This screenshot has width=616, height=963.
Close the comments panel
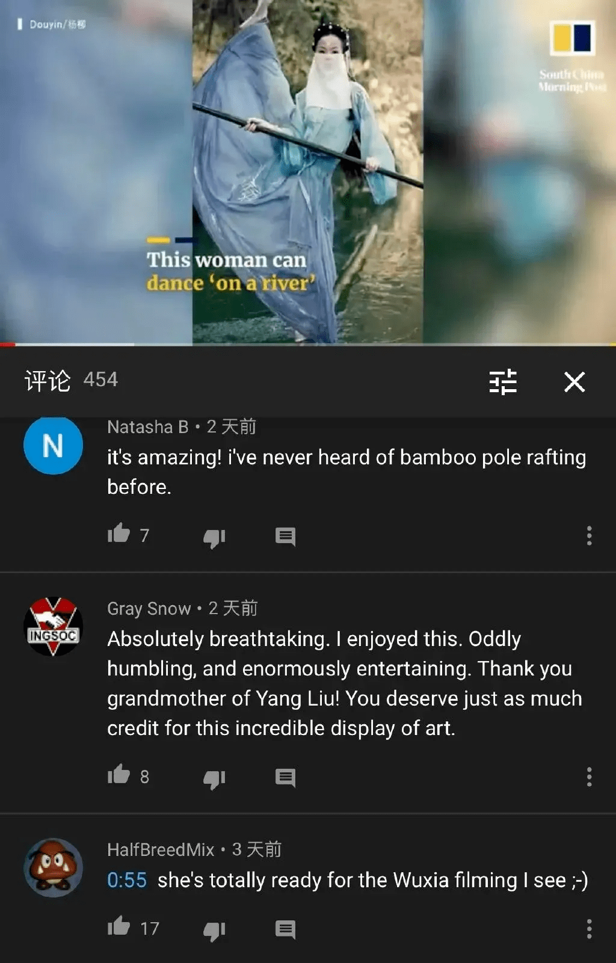click(574, 381)
